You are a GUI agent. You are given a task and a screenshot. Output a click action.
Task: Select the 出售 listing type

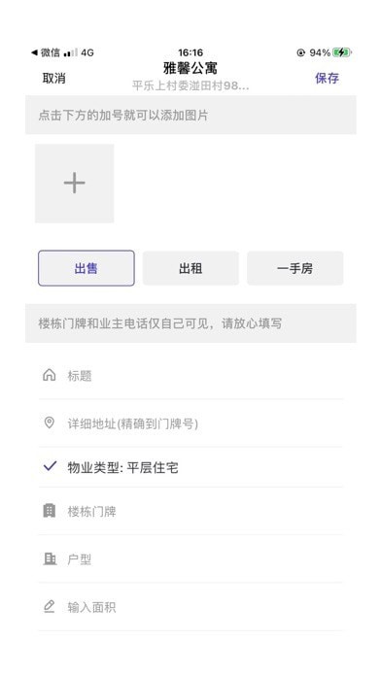point(87,268)
